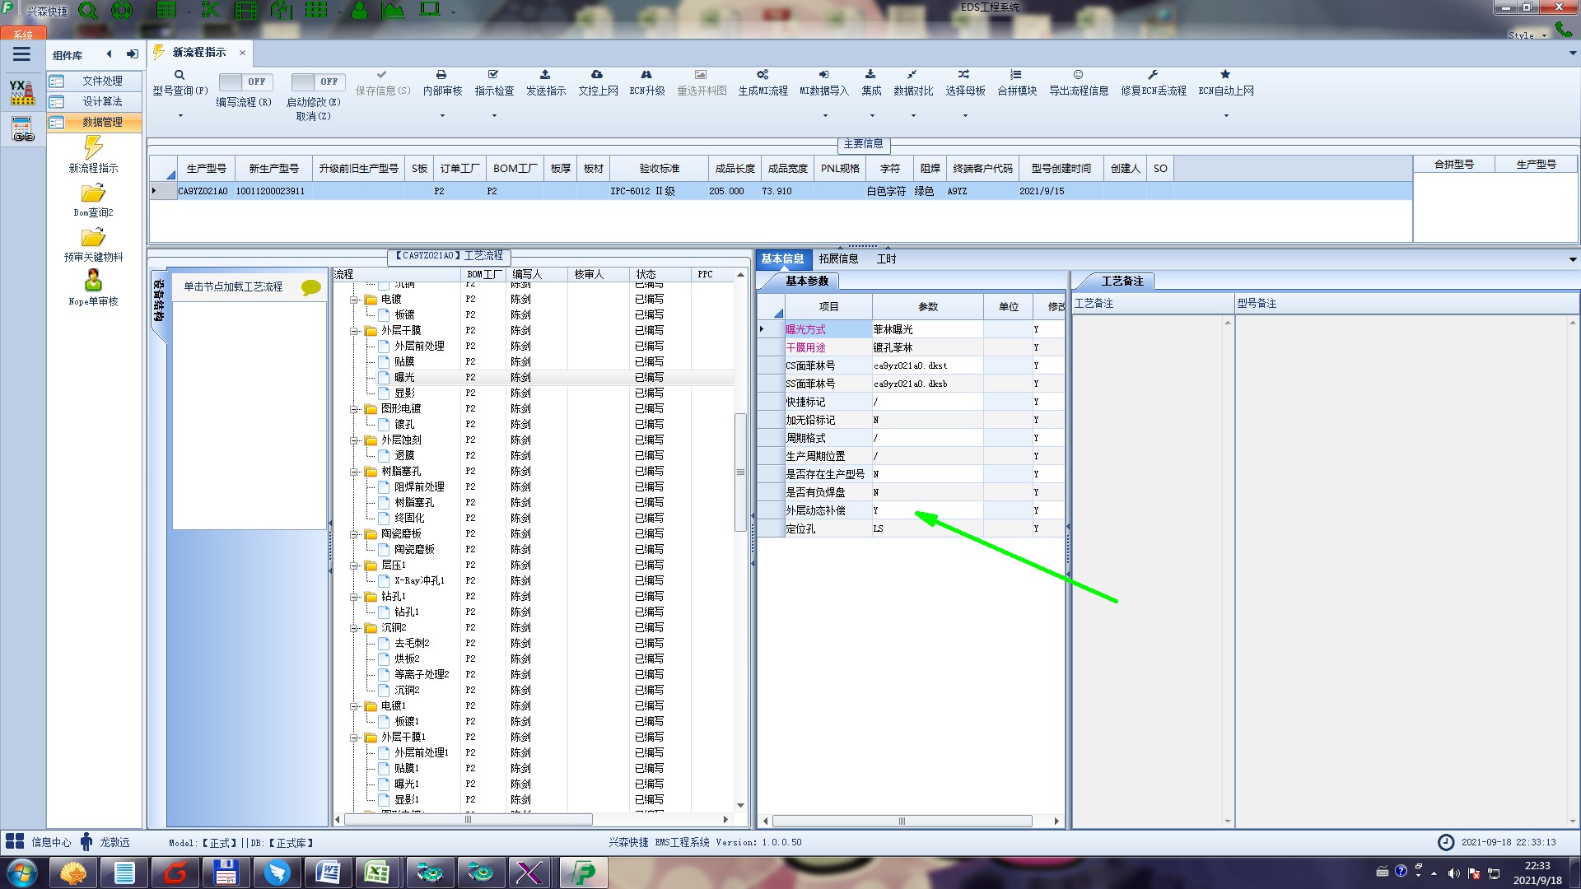
Task: Toggle the hamburger menu in sidebar
Action: point(21,54)
